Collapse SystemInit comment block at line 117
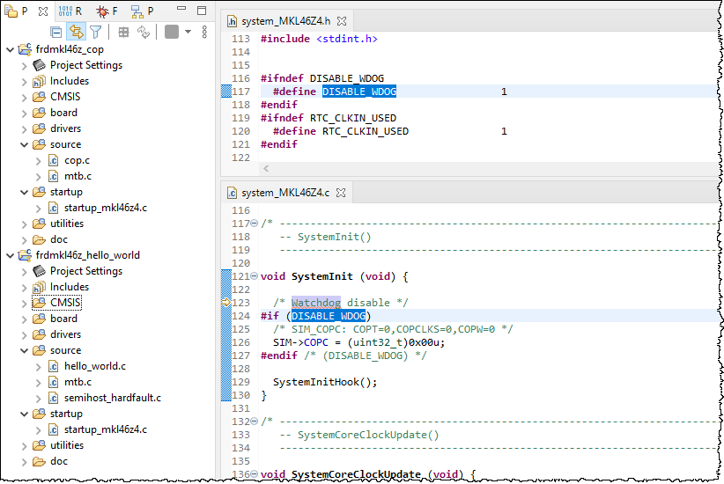 [254, 224]
